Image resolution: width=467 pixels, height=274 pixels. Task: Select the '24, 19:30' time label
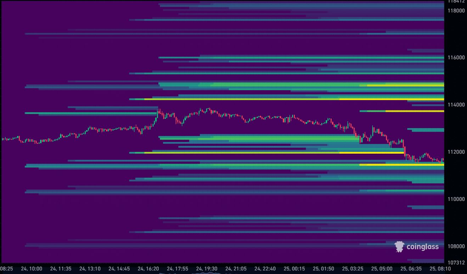tap(207, 269)
